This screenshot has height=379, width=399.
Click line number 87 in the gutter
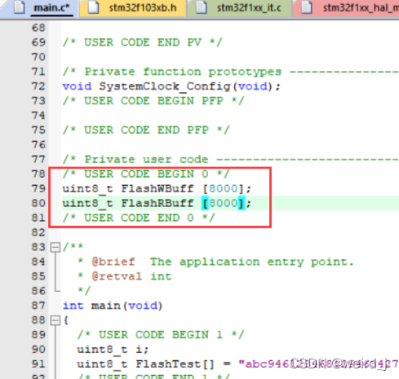click(x=38, y=306)
